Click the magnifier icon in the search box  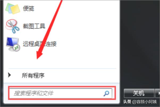106,93
